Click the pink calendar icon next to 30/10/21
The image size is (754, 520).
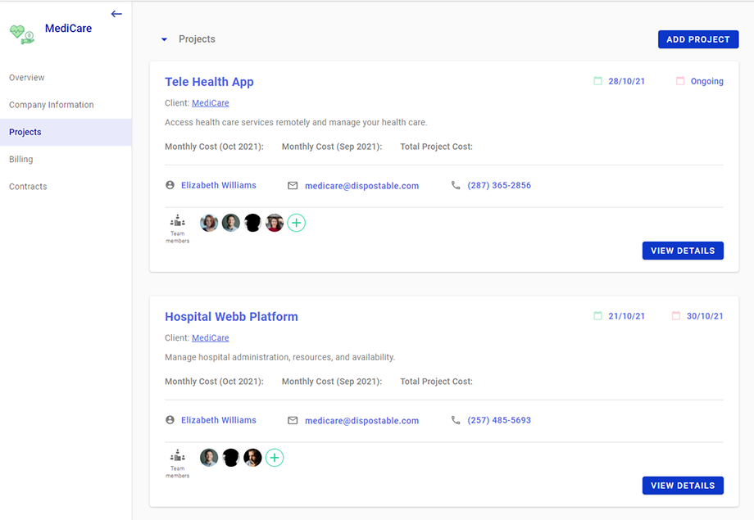pos(676,316)
